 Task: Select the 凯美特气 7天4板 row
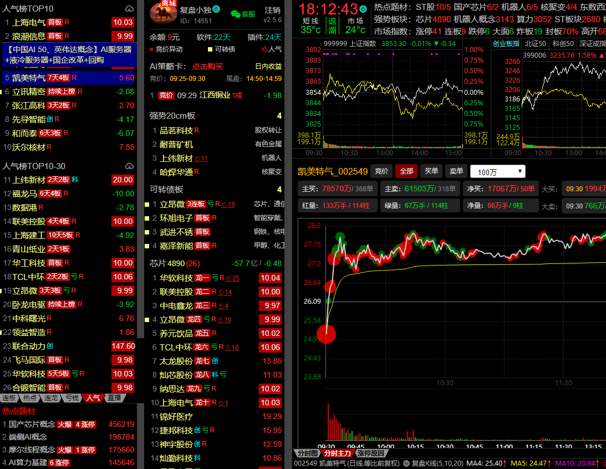coord(68,78)
